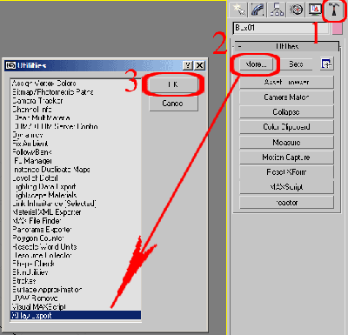Click the Sets button
Screen dimensions: 348x335
point(296,64)
